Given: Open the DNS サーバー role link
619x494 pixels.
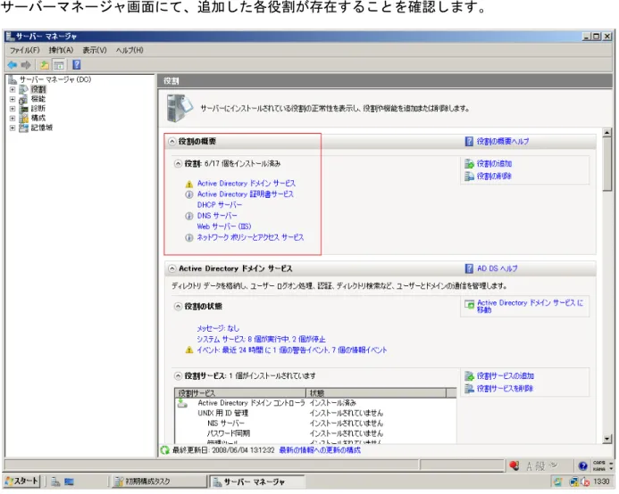Looking at the screenshot, I should [217, 216].
